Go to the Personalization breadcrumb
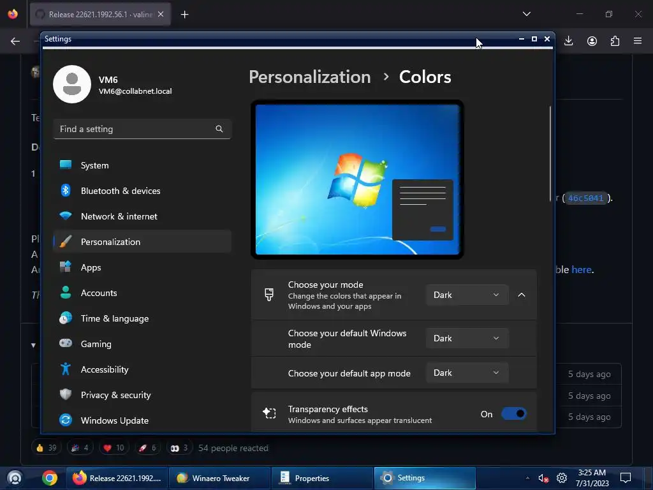653x490 pixels. coord(309,77)
